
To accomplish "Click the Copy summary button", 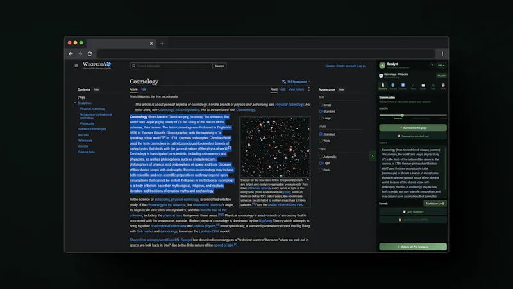I will tap(413, 212).
